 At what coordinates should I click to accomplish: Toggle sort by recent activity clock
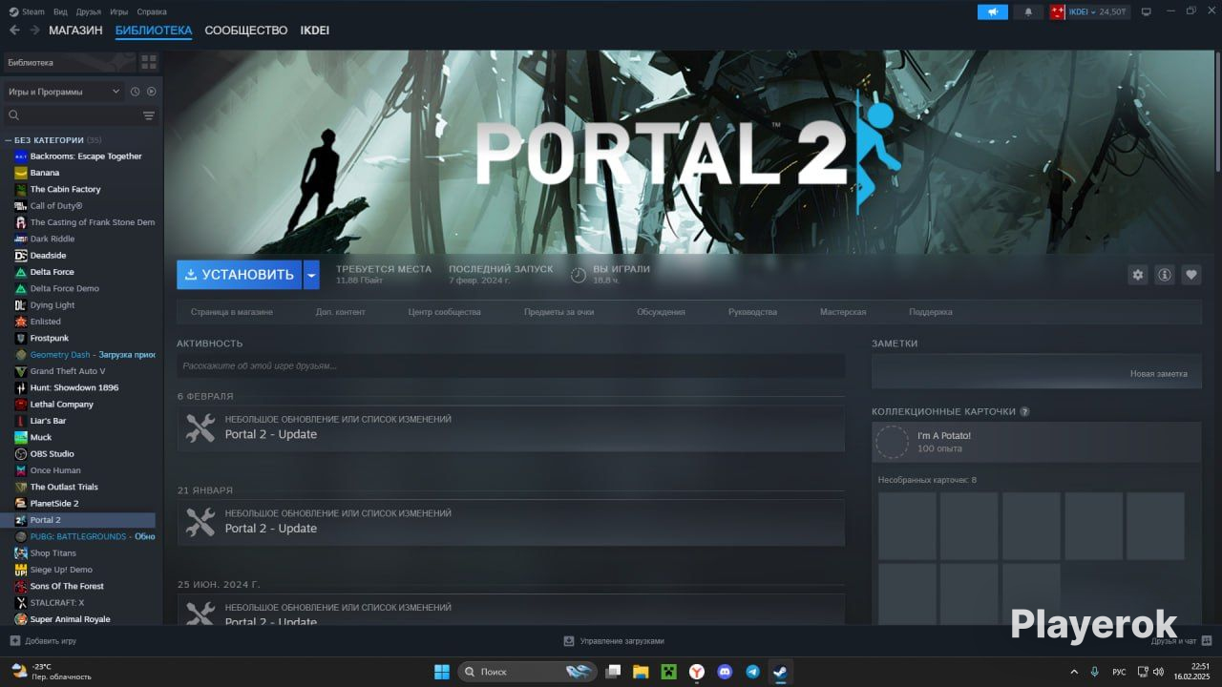[x=136, y=92]
